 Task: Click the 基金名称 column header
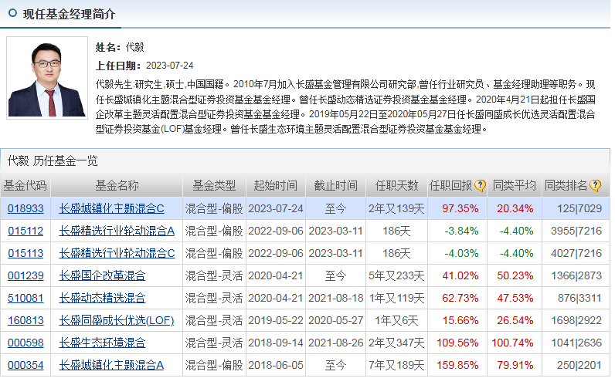pos(117,186)
